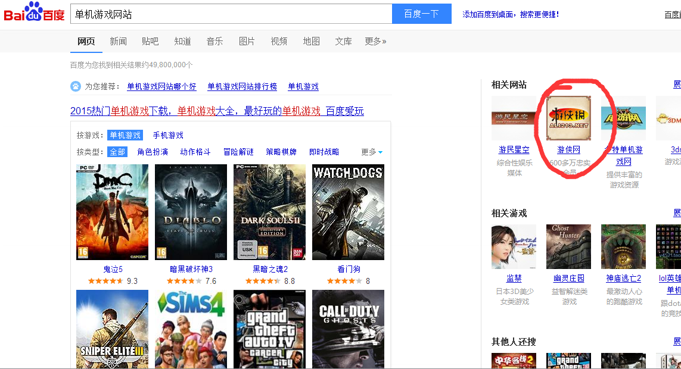
Task: Open the 更多 genre dropdown
Action: pos(371,152)
